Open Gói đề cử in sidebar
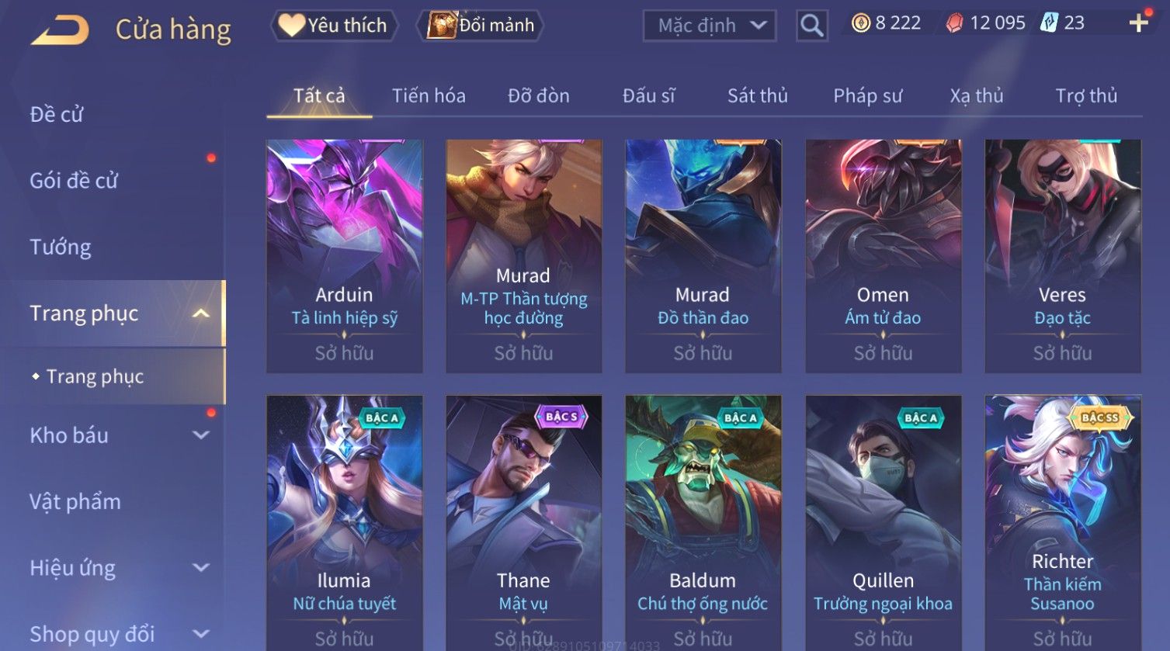 tap(74, 181)
